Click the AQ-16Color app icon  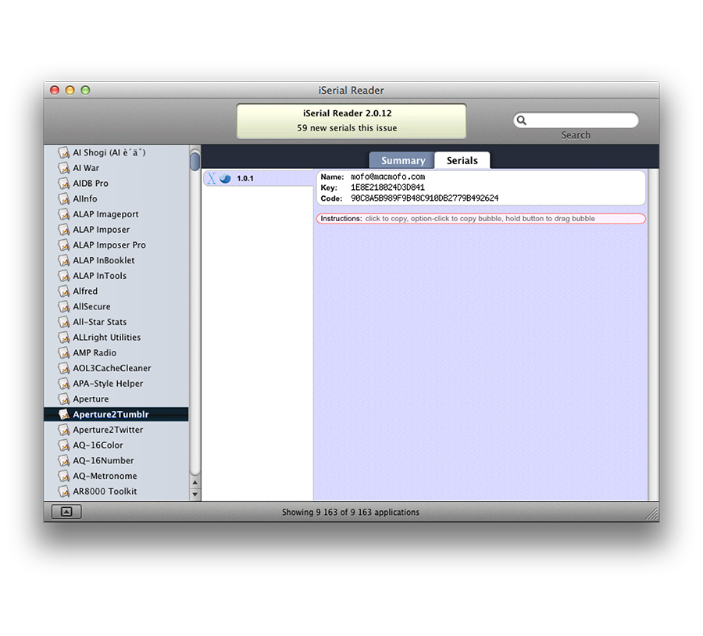coord(64,445)
